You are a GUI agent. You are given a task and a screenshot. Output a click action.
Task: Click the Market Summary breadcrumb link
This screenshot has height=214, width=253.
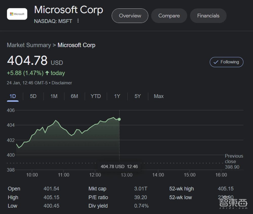click(x=29, y=45)
